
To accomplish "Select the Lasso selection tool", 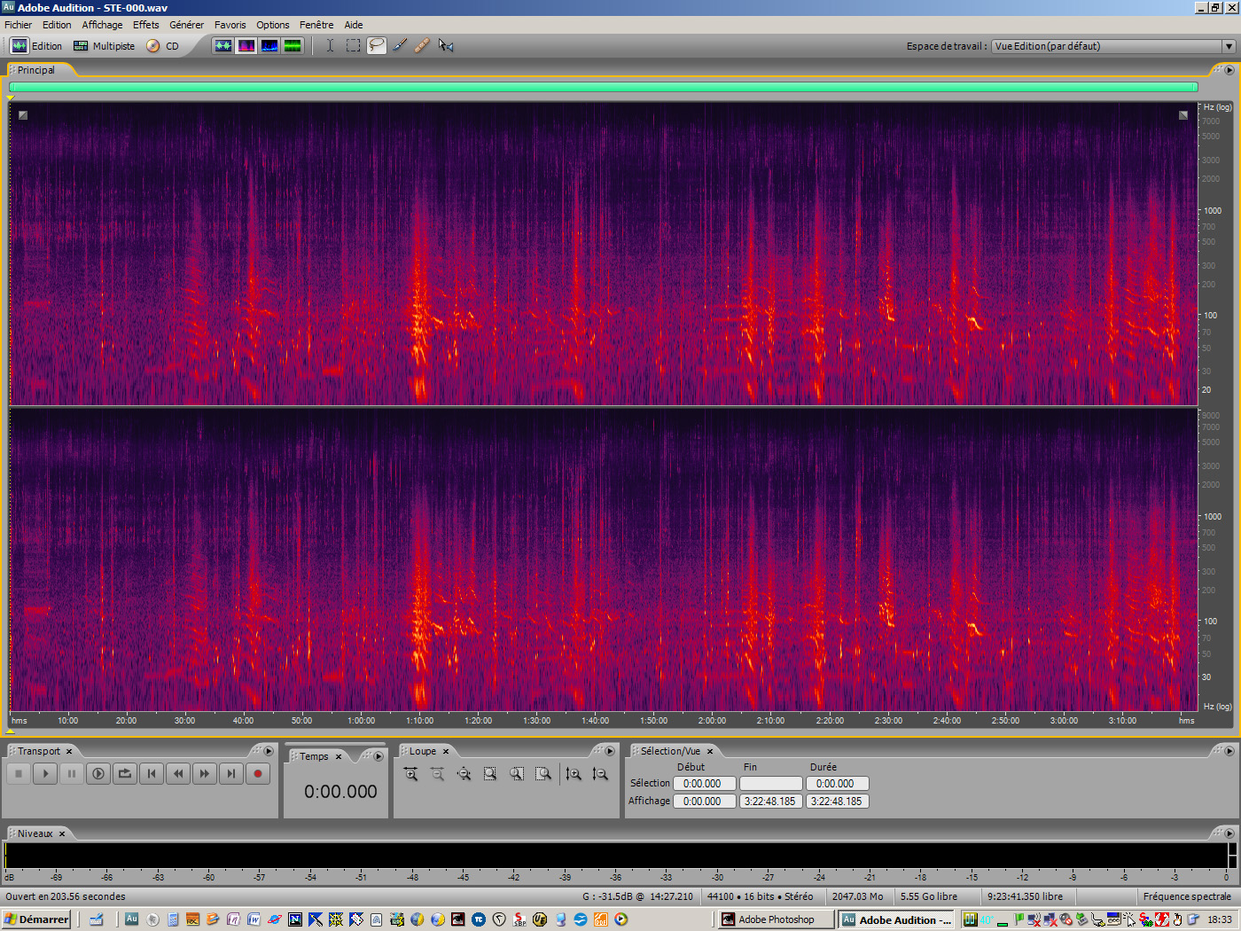I will [x=376, y=45].
